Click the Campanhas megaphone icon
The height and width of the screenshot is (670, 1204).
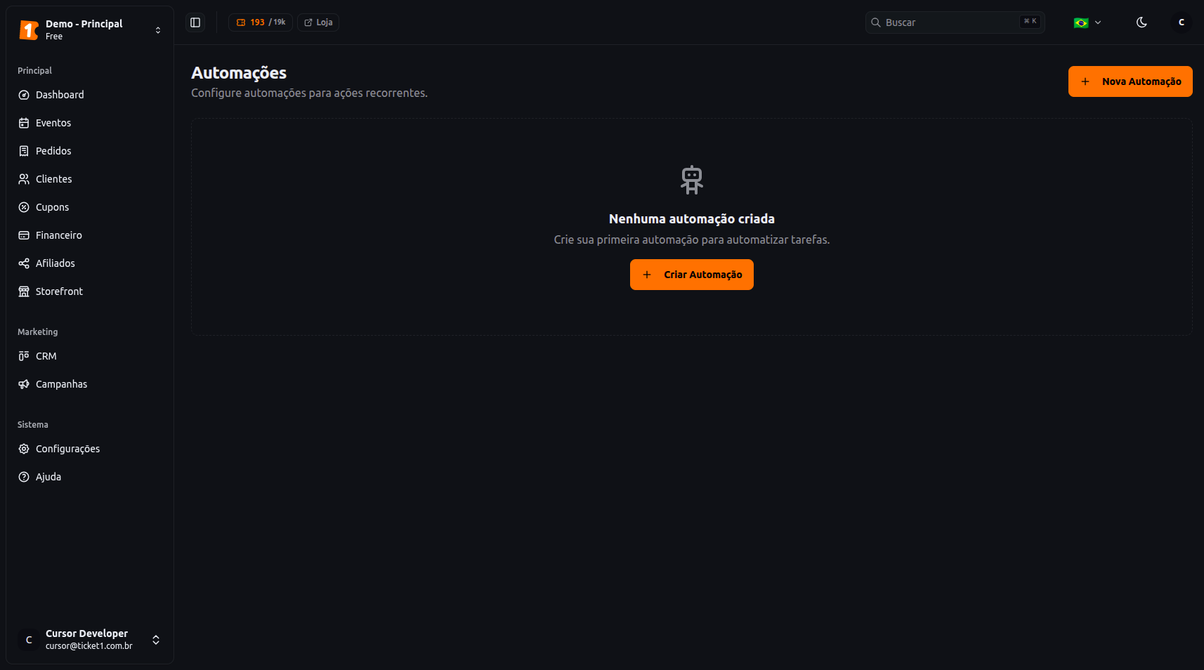24,384
